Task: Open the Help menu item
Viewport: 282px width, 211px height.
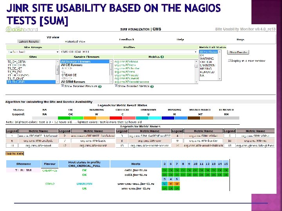Action: (180, 39)
